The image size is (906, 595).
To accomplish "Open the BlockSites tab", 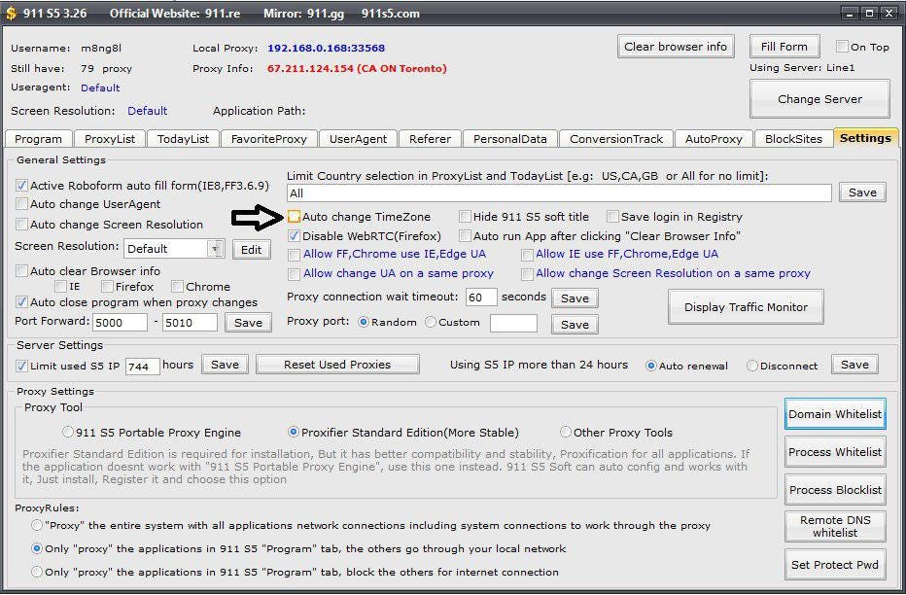I will point(793,139).
